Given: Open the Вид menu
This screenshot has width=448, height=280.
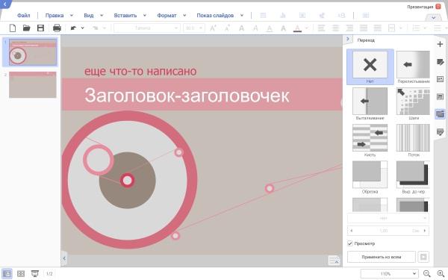Looking at the screenshot, I should click(89, 16).
